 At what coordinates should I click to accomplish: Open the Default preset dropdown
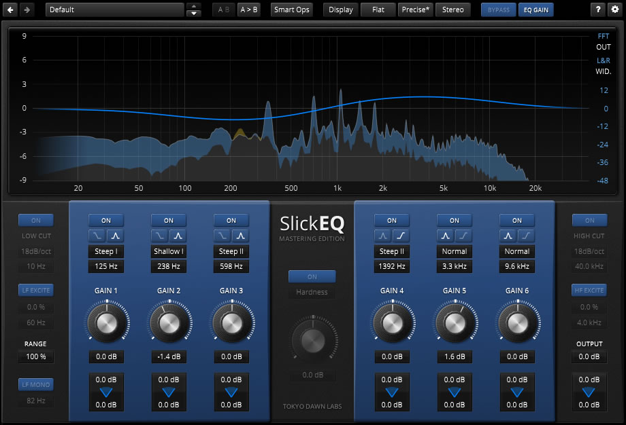coord(115,10)
